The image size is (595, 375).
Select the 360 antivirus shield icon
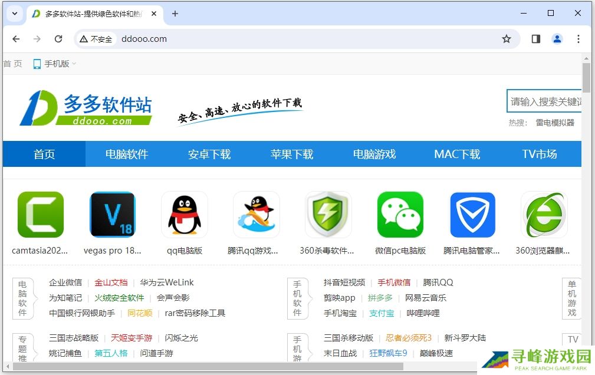click(328, 215)
